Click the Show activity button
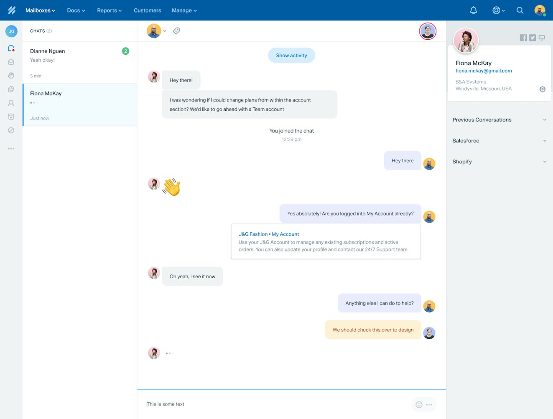 [291, 56]
